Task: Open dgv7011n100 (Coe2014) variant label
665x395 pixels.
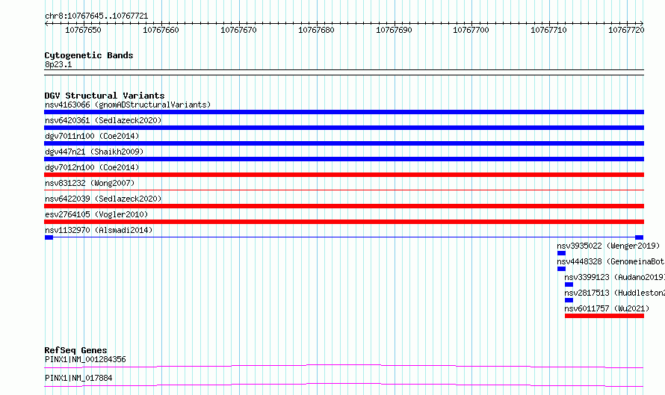Action: click(92, 136)
